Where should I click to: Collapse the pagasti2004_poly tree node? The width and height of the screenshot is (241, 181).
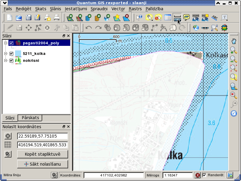point(6,43)
